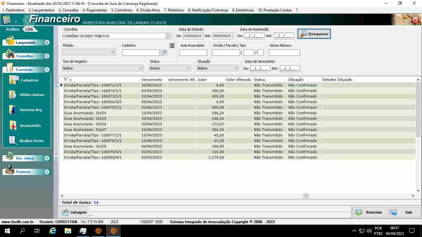The height and width of the screenshot is (237, 422).
Task: Open the Convênio dropdown list
Action: pyautogui.click(x=168, y=36)
